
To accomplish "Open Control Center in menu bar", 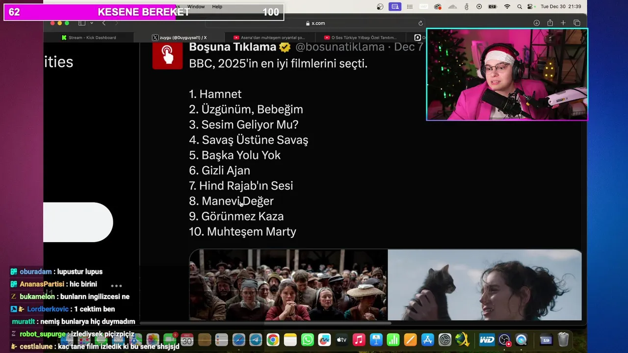I will point(530,7).
